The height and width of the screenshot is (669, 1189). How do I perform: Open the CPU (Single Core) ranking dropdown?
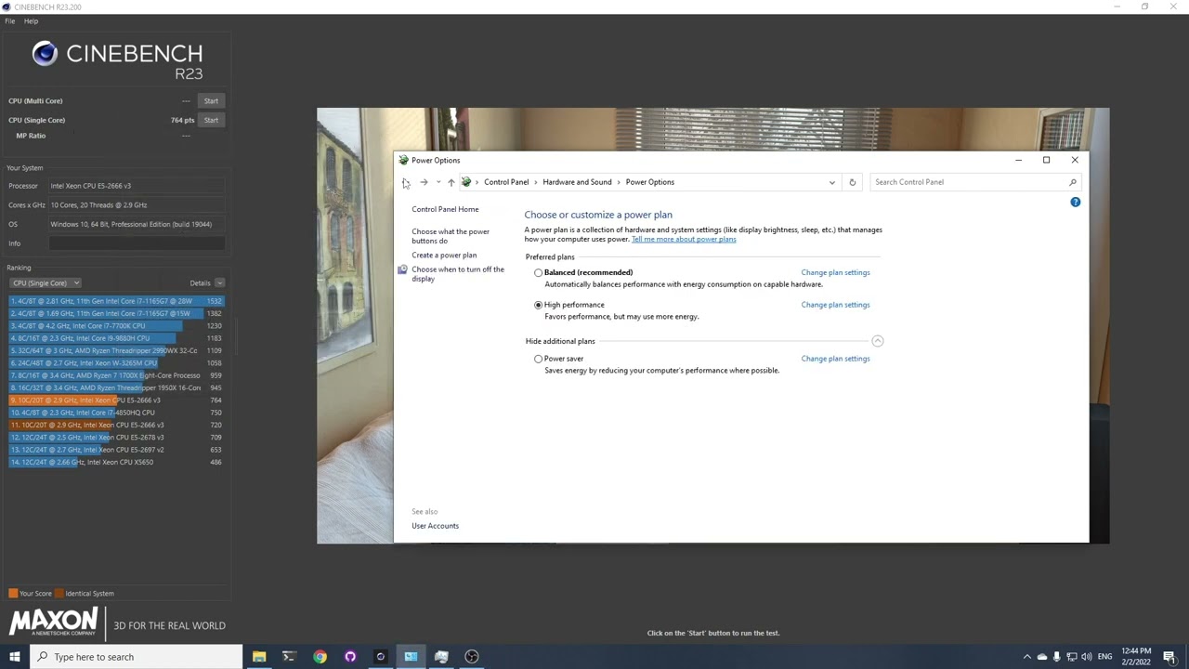46,282
